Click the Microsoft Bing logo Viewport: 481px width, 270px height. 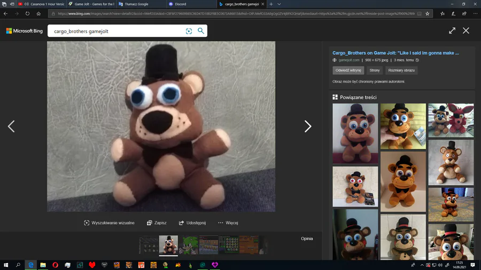[x=24, y=31]
